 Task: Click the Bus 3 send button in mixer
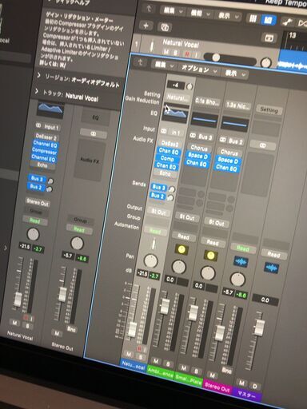point(158,188)
